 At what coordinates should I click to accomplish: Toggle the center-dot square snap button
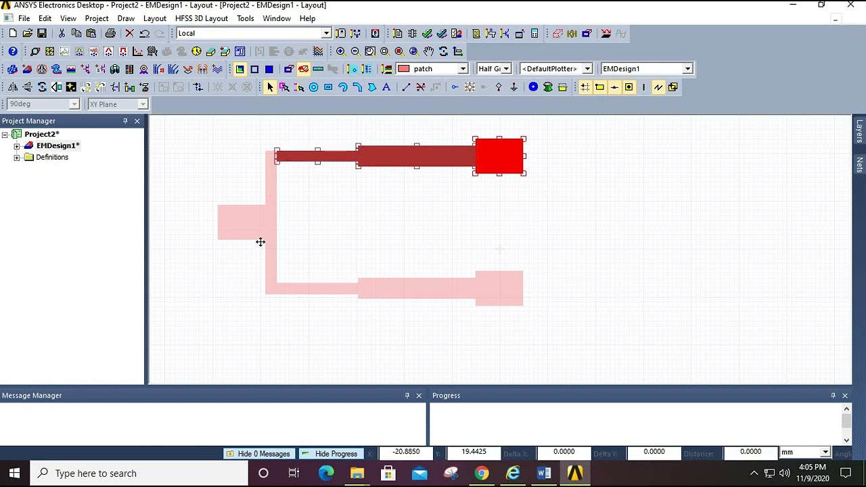coord(629,87)
